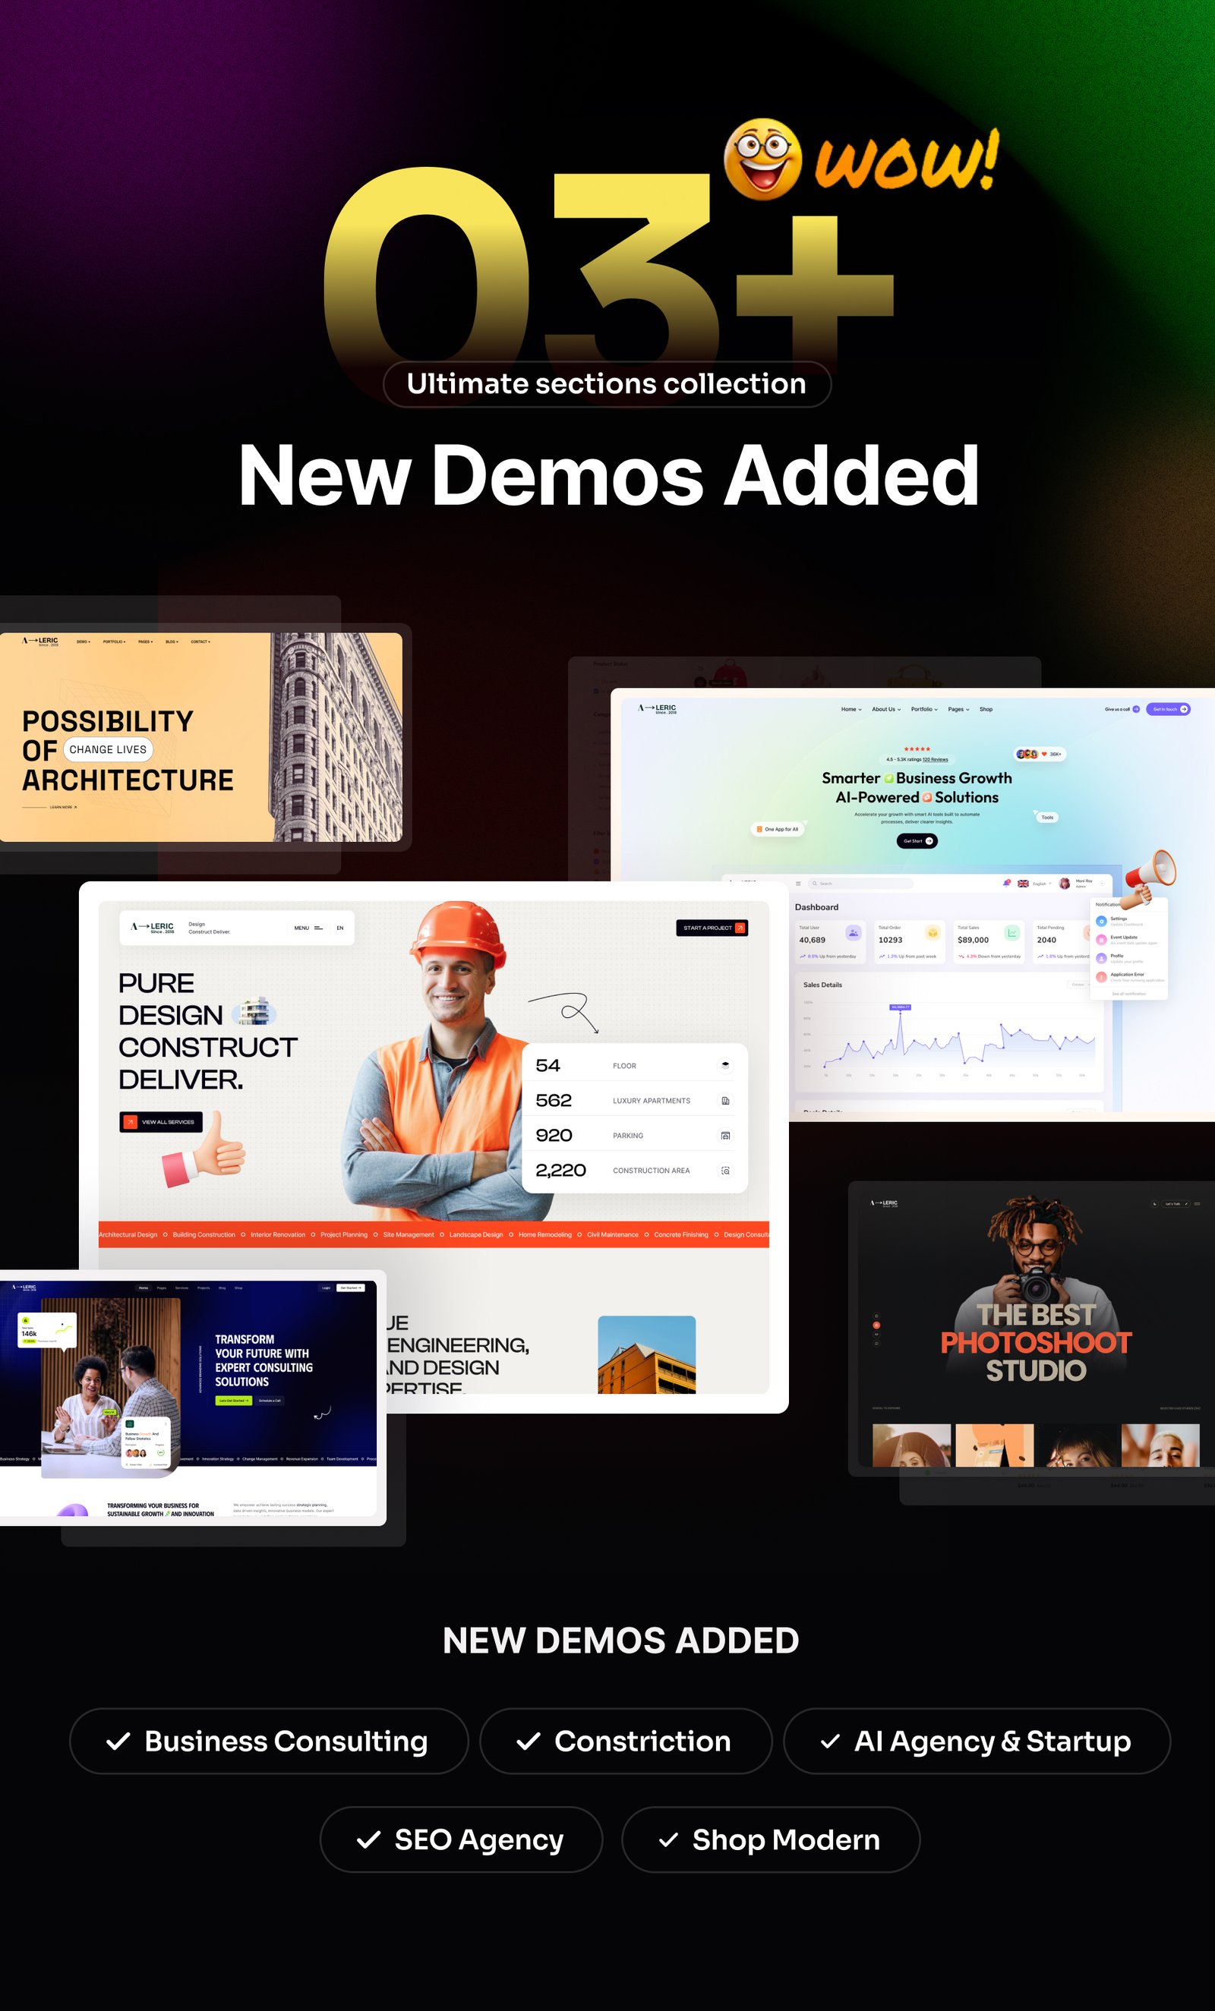Click the Total Order card icon
This screenshot has width=1215, height=2011.
[x=933, y=932]
